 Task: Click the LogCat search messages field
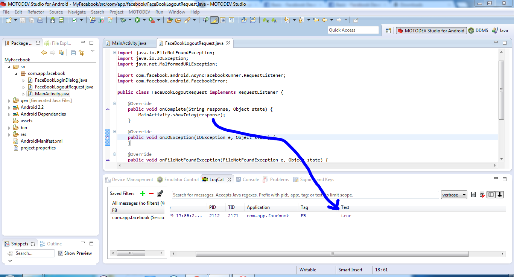click(x=306, y=195)
